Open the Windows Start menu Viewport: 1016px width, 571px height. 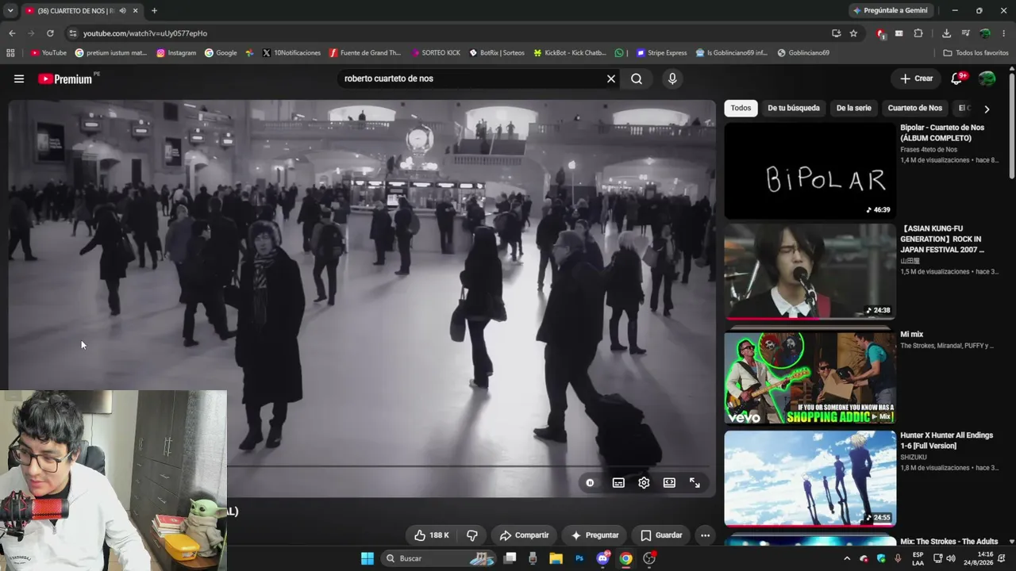[368, 558]
